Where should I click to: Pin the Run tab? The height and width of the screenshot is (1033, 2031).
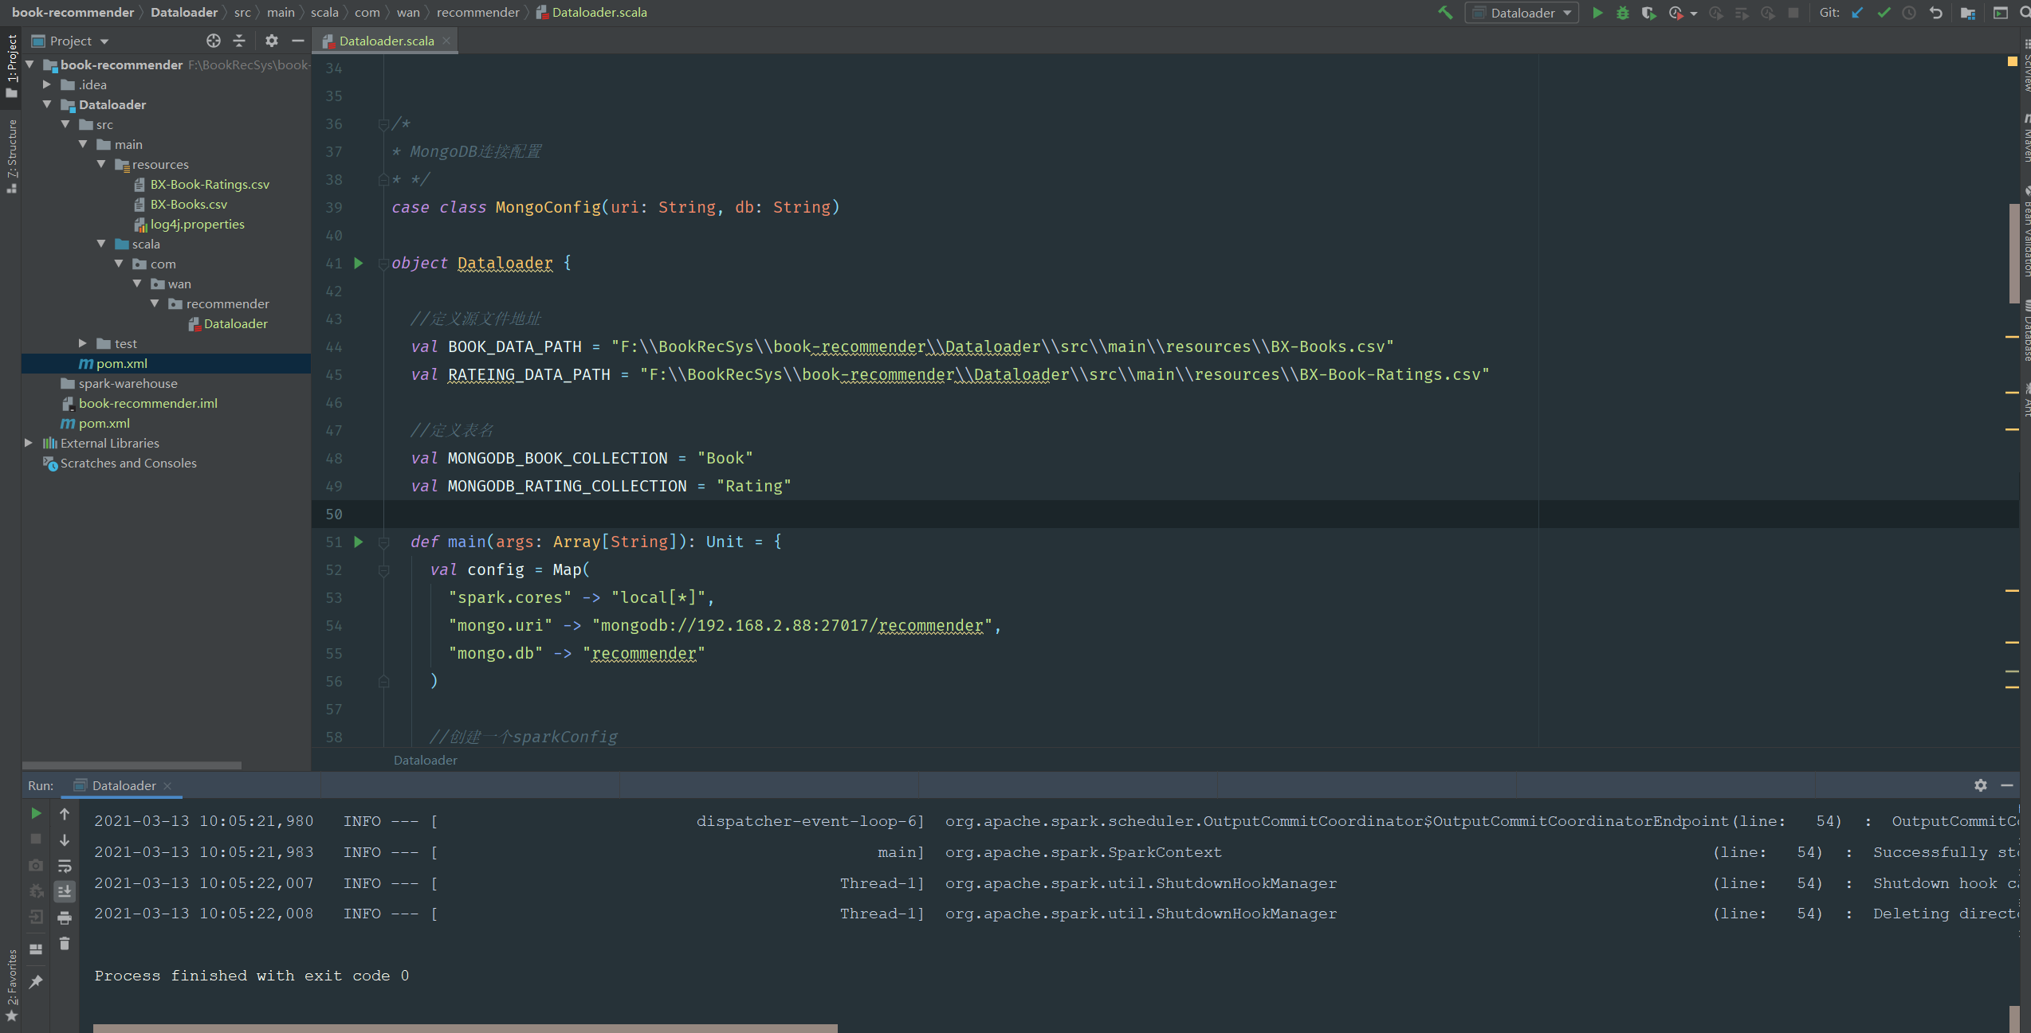(36, 982)
